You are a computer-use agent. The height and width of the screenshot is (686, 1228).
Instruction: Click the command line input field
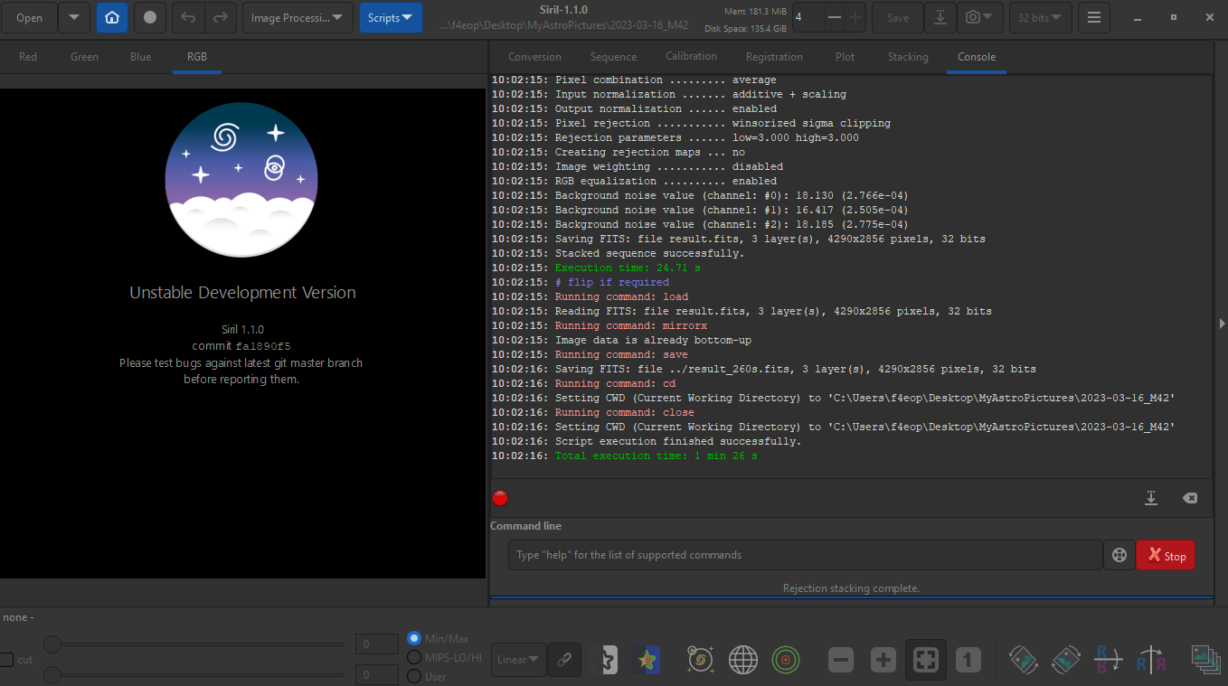pyautogui.click(x=805, y=555)
